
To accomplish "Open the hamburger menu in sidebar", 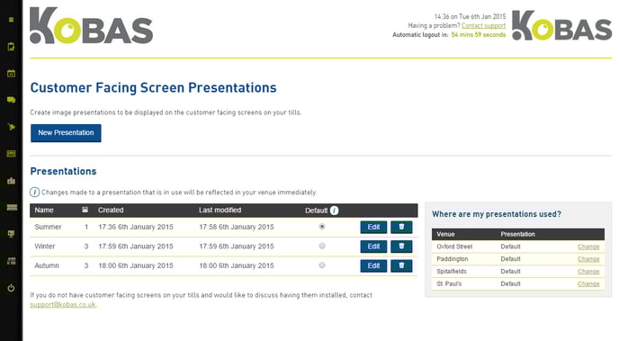I will [x=11, y=19].
